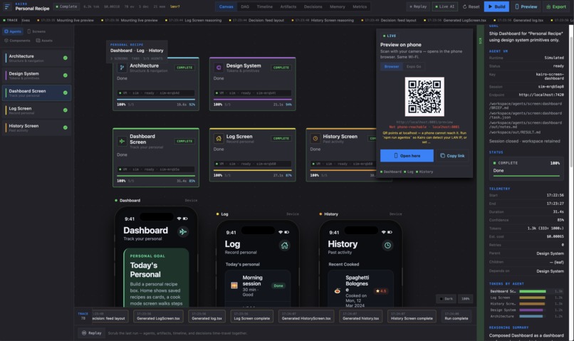Select Design System agent in sidebar
Screen dimensions: 574x341
tap(36, 75)
